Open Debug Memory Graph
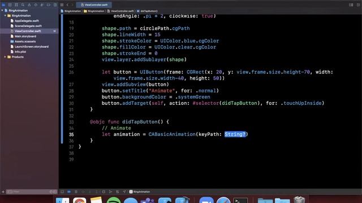The height and width of the screenshot is (203, 362). [x=110, y=192]
